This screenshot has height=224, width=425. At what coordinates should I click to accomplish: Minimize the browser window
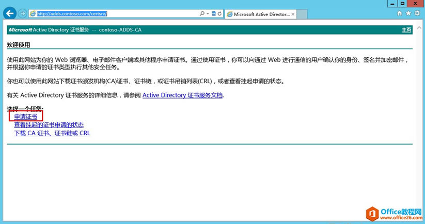click(x=392, y=3)
